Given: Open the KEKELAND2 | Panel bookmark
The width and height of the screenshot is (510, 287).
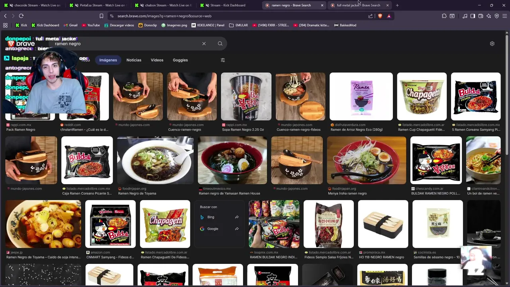Looking at the screenshot, I should click(208, 25).
